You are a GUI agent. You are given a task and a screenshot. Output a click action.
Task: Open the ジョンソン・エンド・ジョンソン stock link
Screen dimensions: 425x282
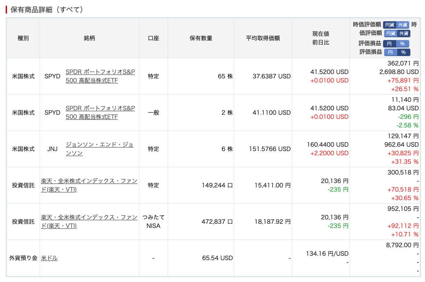click(x=100, y=149)
